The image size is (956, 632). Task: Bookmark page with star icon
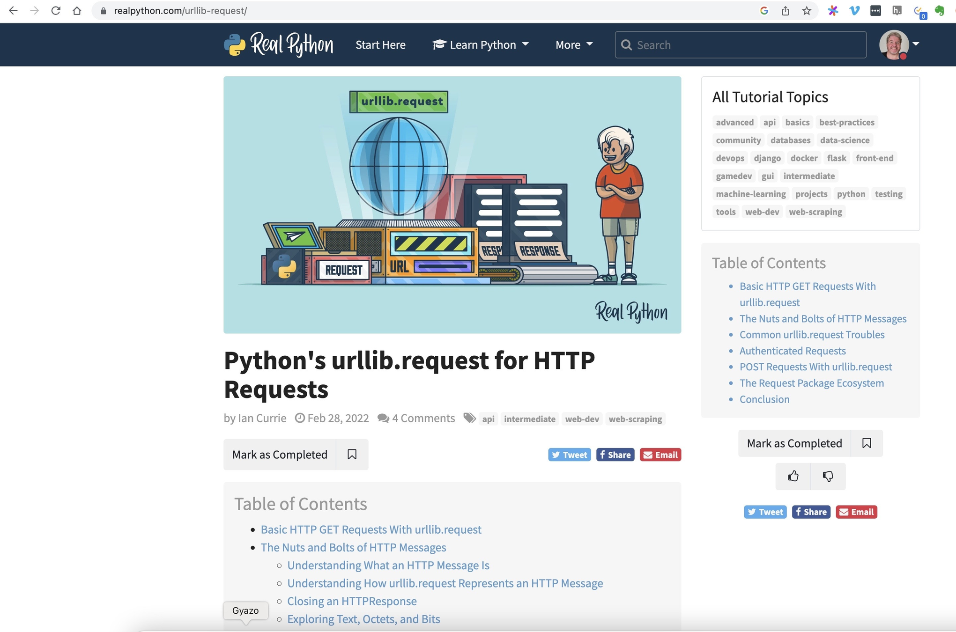tap(806, 10)
